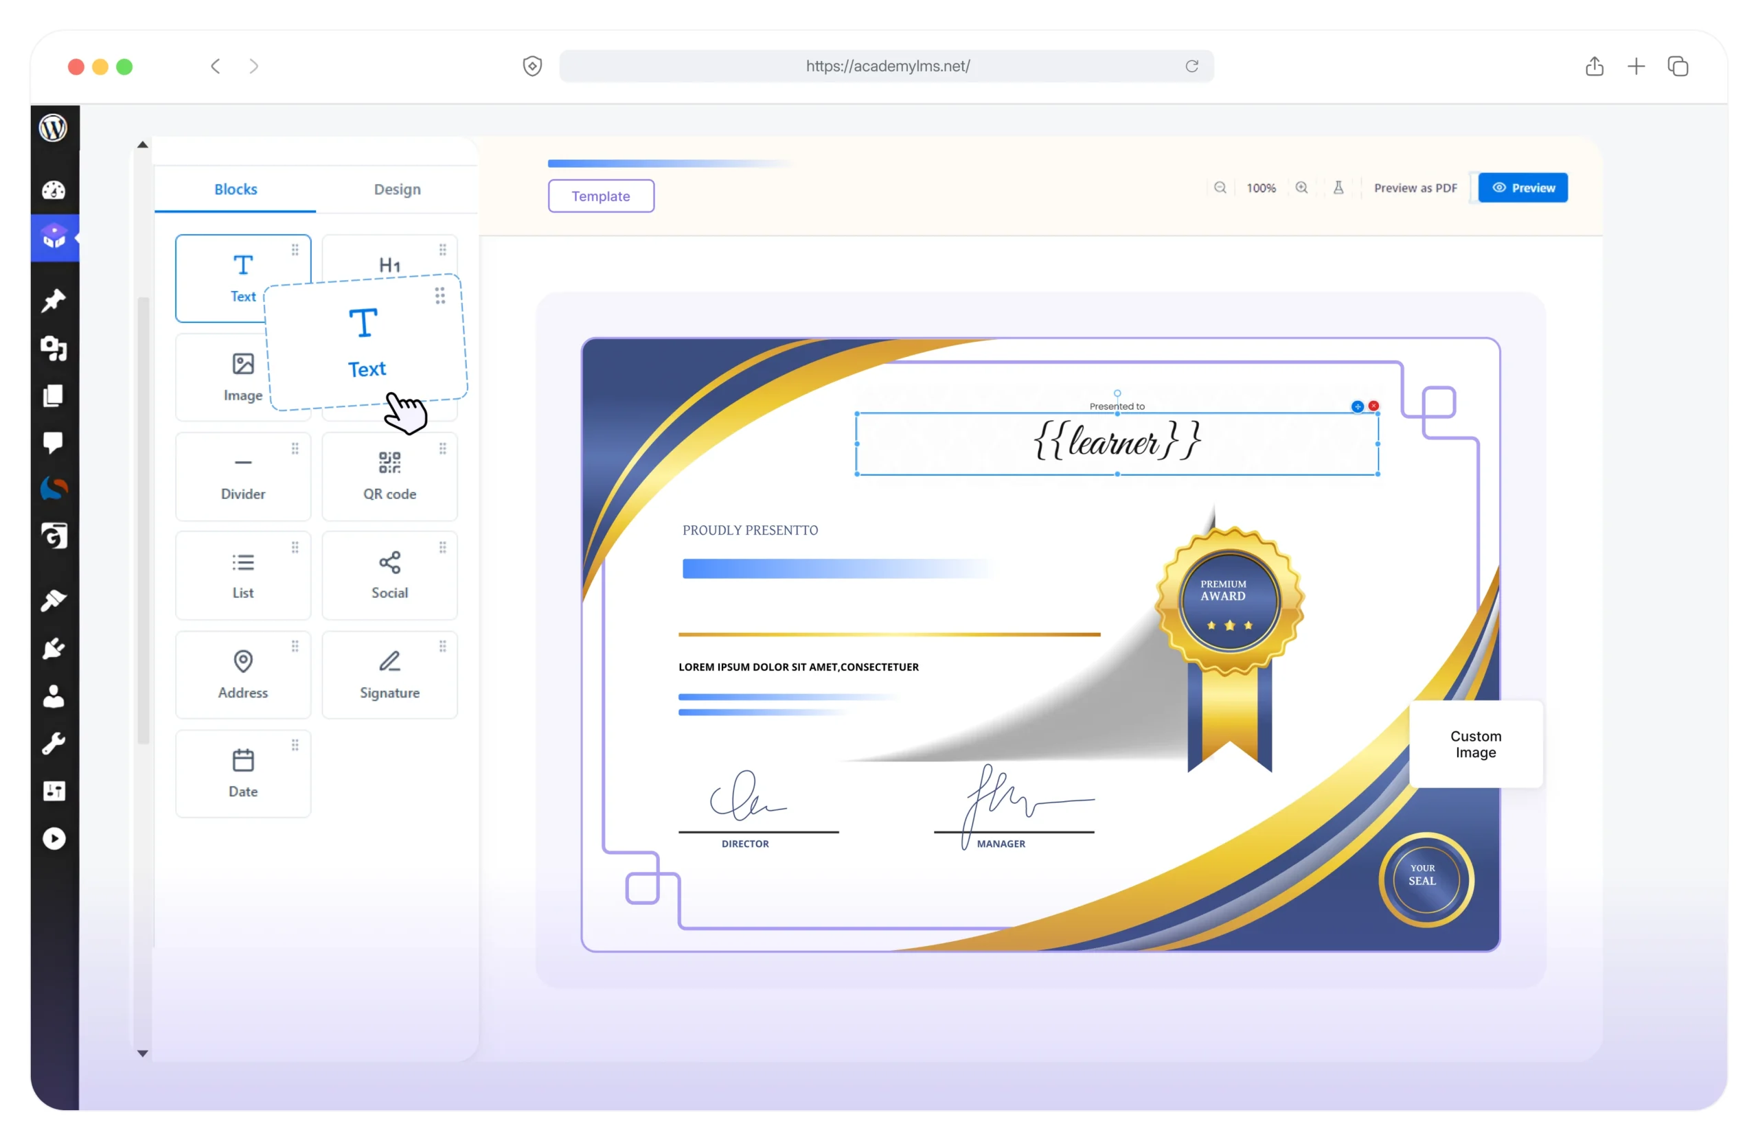
Task: Select the {{learner}} text box on certificate
Action: click(x=1117, y=443)
